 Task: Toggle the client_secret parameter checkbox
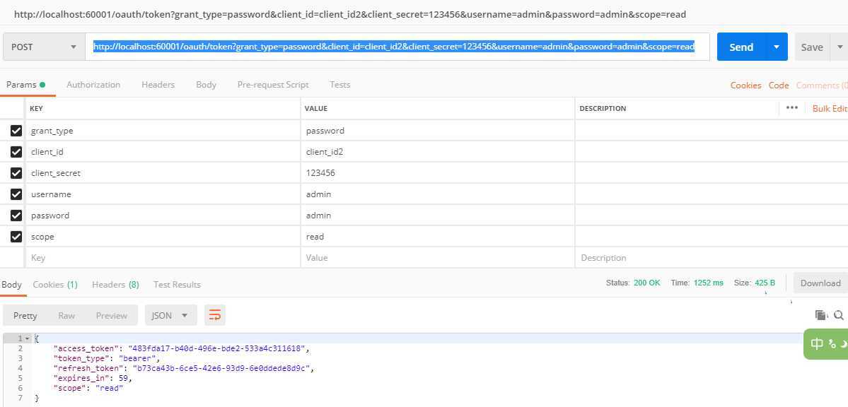pos(16,172)
